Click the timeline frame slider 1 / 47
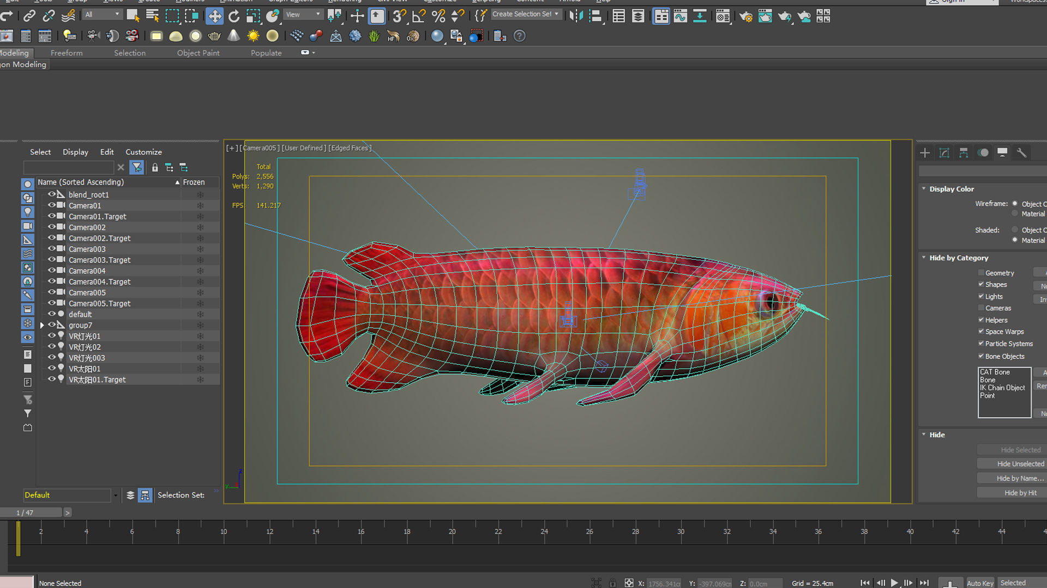Image resolution: width=1047 pixels, height=588 pixels. (x=31, y=512)
